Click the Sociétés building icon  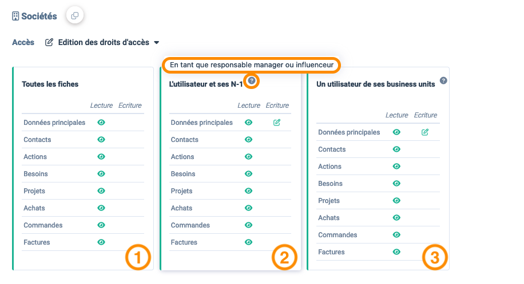[x=15, y=16]
